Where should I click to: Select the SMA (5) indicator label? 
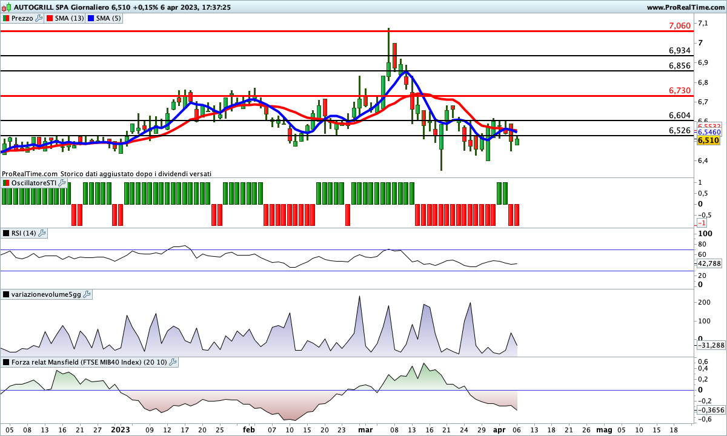click(109, 18)
